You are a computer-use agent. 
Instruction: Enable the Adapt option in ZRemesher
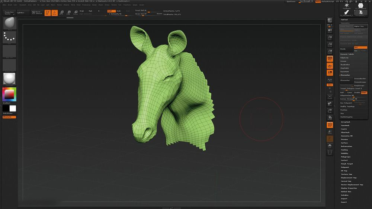point(364,92)
